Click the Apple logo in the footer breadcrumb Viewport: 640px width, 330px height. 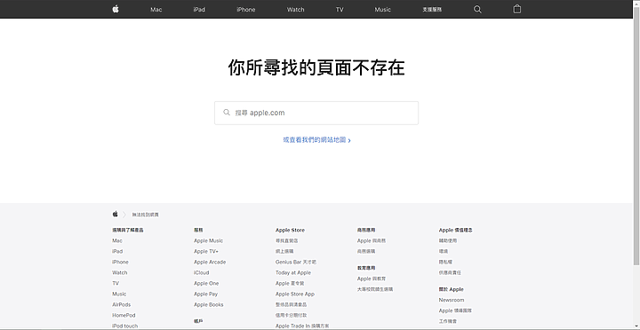[x=115, y=214]
